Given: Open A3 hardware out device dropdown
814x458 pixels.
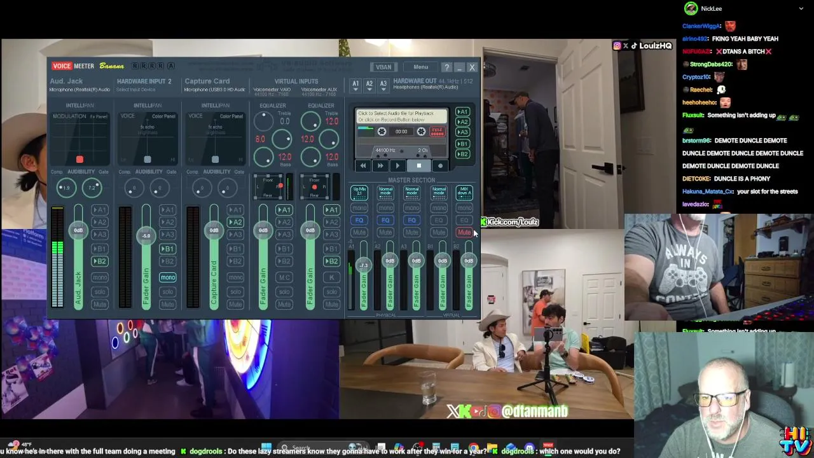Looking at the screenshot, I should pos(383,85).
